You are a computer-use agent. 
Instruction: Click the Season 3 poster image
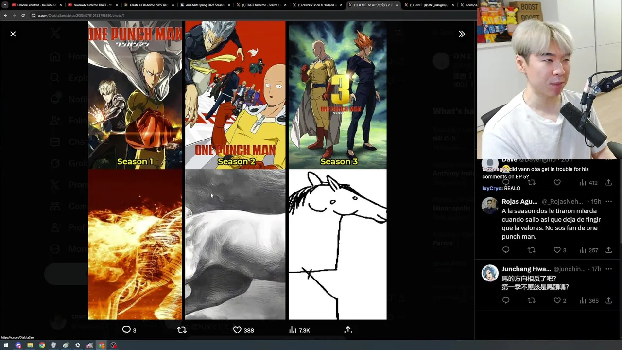point(338,95)
